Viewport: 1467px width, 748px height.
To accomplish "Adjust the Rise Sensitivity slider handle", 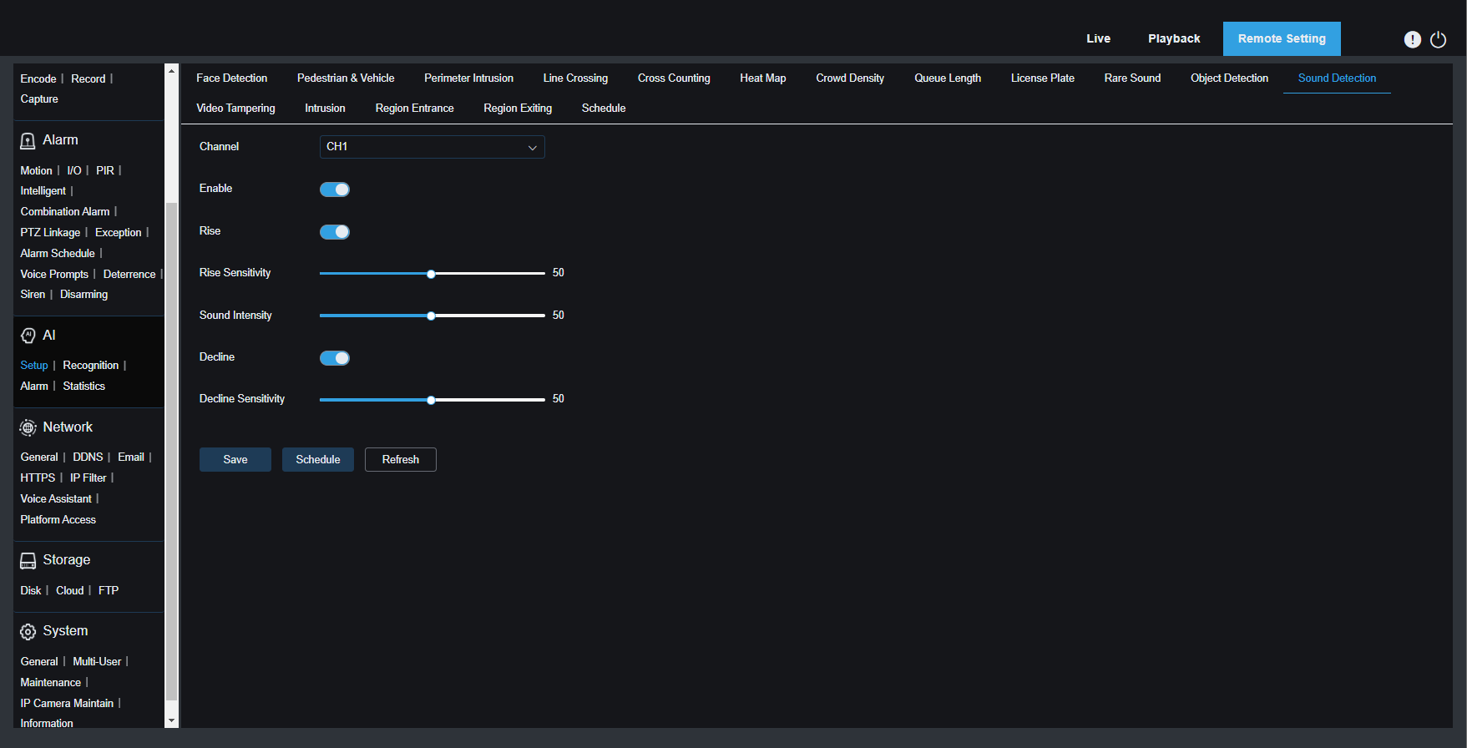I will [x=431, y=274].
